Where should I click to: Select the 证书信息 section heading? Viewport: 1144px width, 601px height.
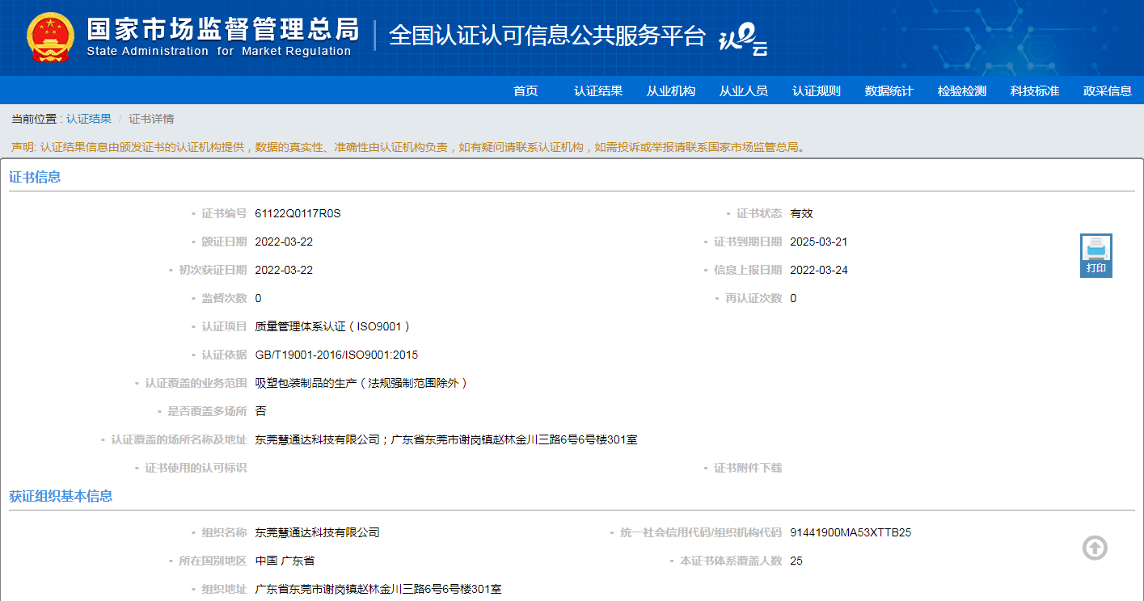point(35,177)
